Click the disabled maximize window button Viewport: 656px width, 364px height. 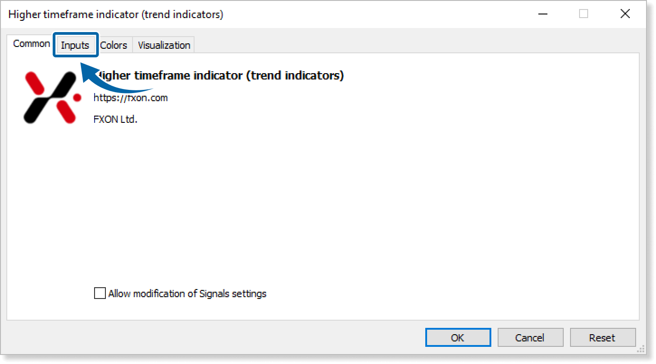coord(584,14)
